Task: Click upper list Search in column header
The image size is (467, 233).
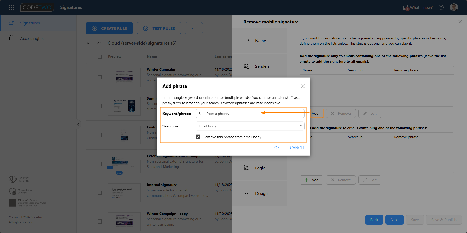Action: 369,70
